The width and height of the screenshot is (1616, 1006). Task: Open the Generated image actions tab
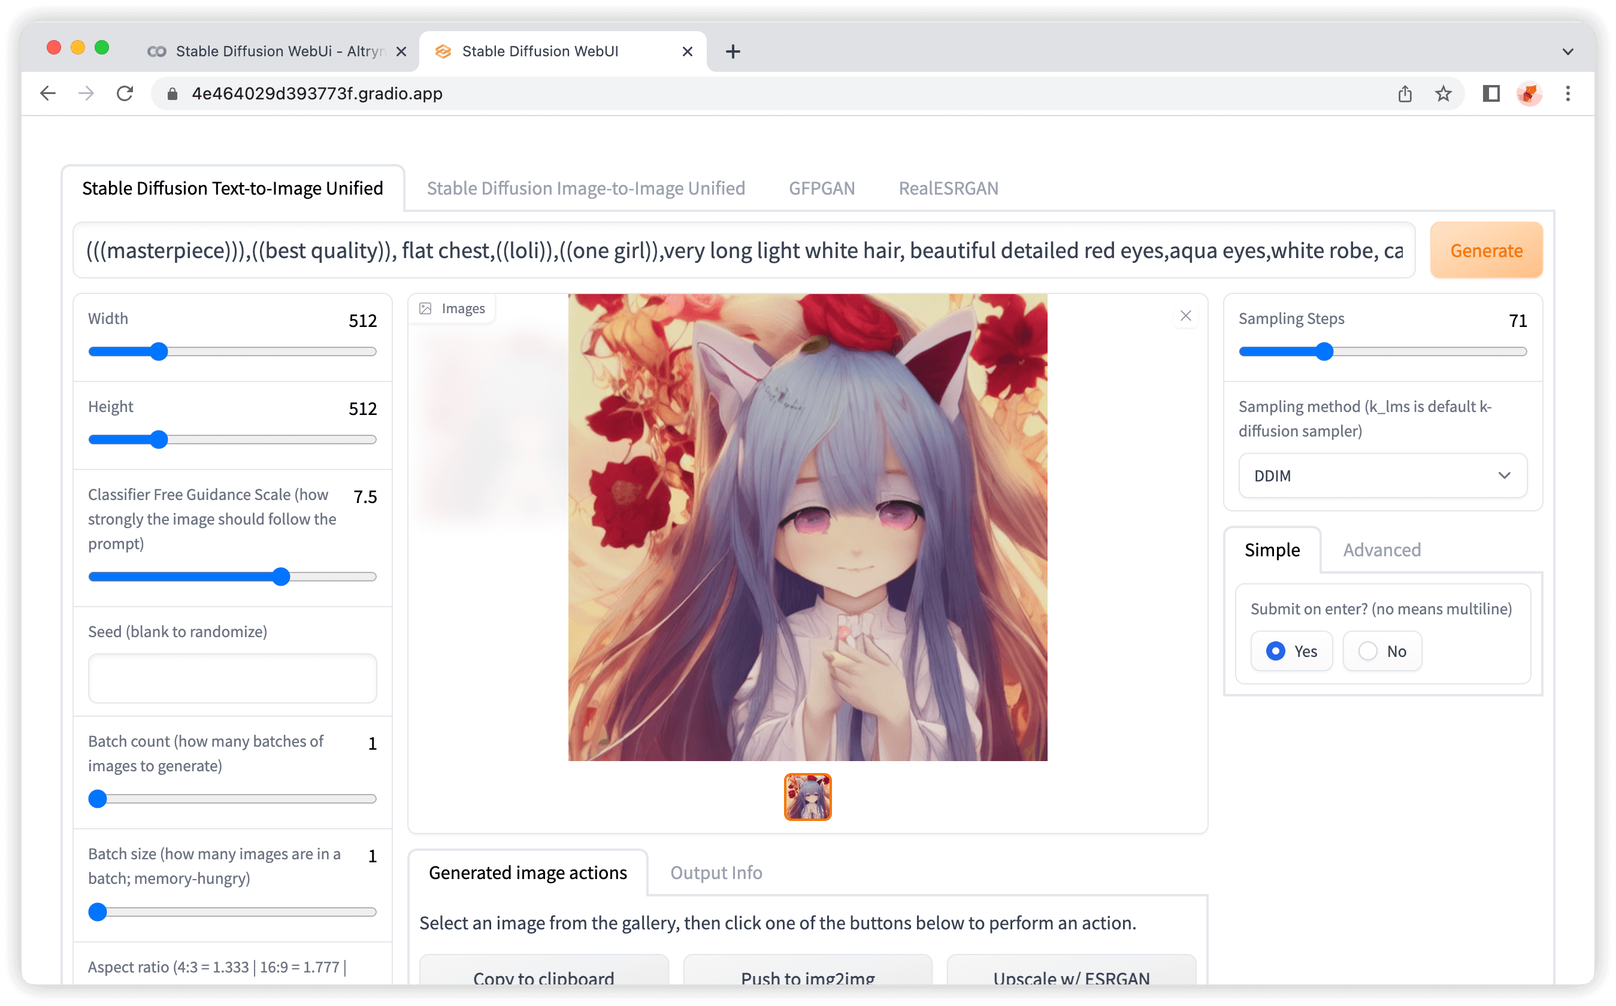pos(528,872)
